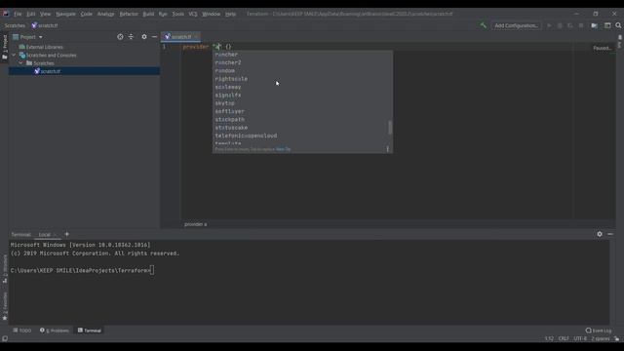This screenshot has width=624, height=351.
Task: Toggle the Structure sidebar tool window
Action: click(5, 269)
